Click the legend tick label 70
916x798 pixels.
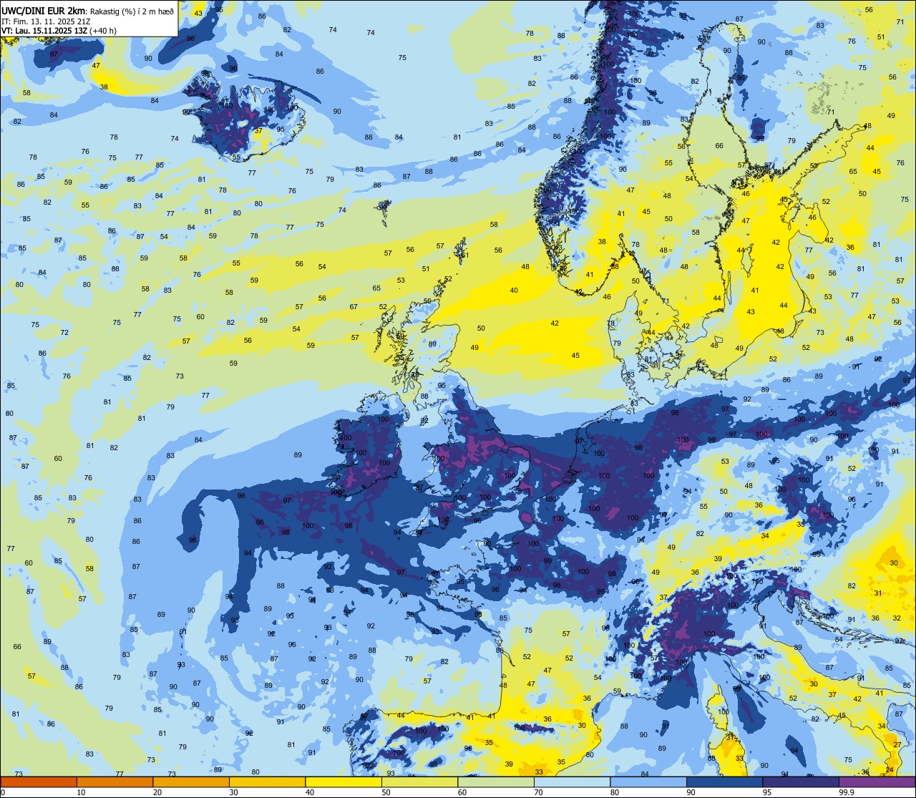[x=538, y=792]
